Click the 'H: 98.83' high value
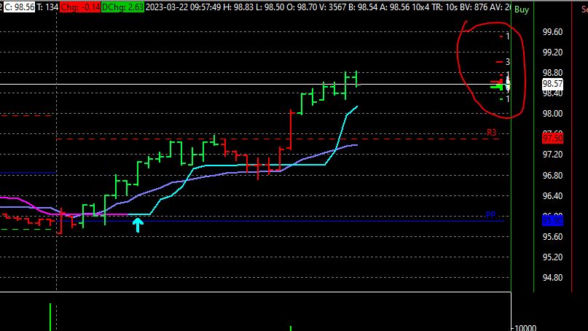The width and height of the screenshot is (588, 331). (x=238, y=7)
